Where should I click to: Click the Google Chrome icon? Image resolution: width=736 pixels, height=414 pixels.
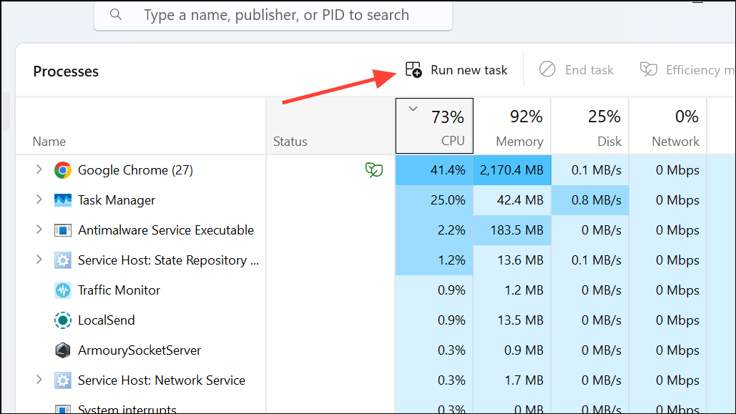pos(62,170)
